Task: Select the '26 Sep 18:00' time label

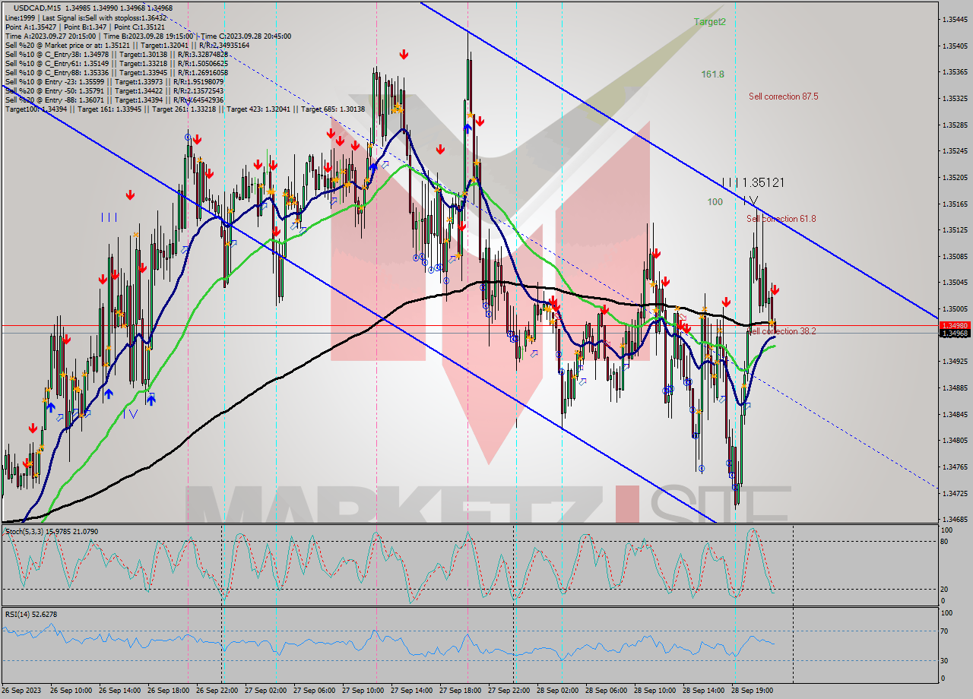Action: coord(168,691)
